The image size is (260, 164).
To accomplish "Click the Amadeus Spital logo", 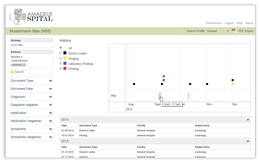I will 31,17.
